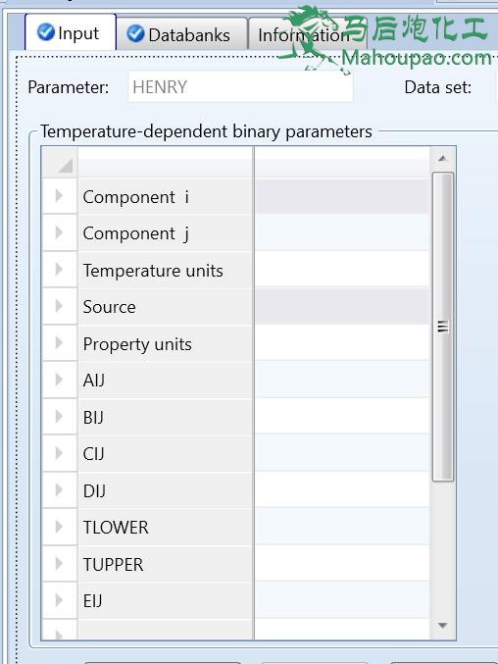Click the HENRY parameter field
Image resolution: width=498 pixels, height=664 pixels.
[240, 87]
